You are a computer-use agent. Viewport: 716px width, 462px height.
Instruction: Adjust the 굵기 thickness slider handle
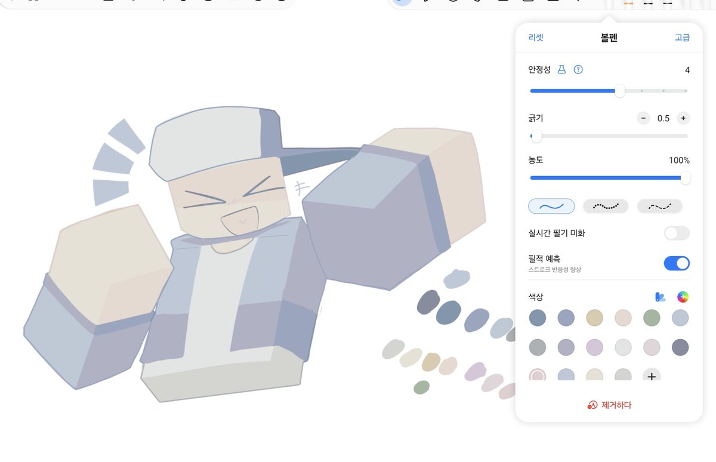click(x=536, y=136)
